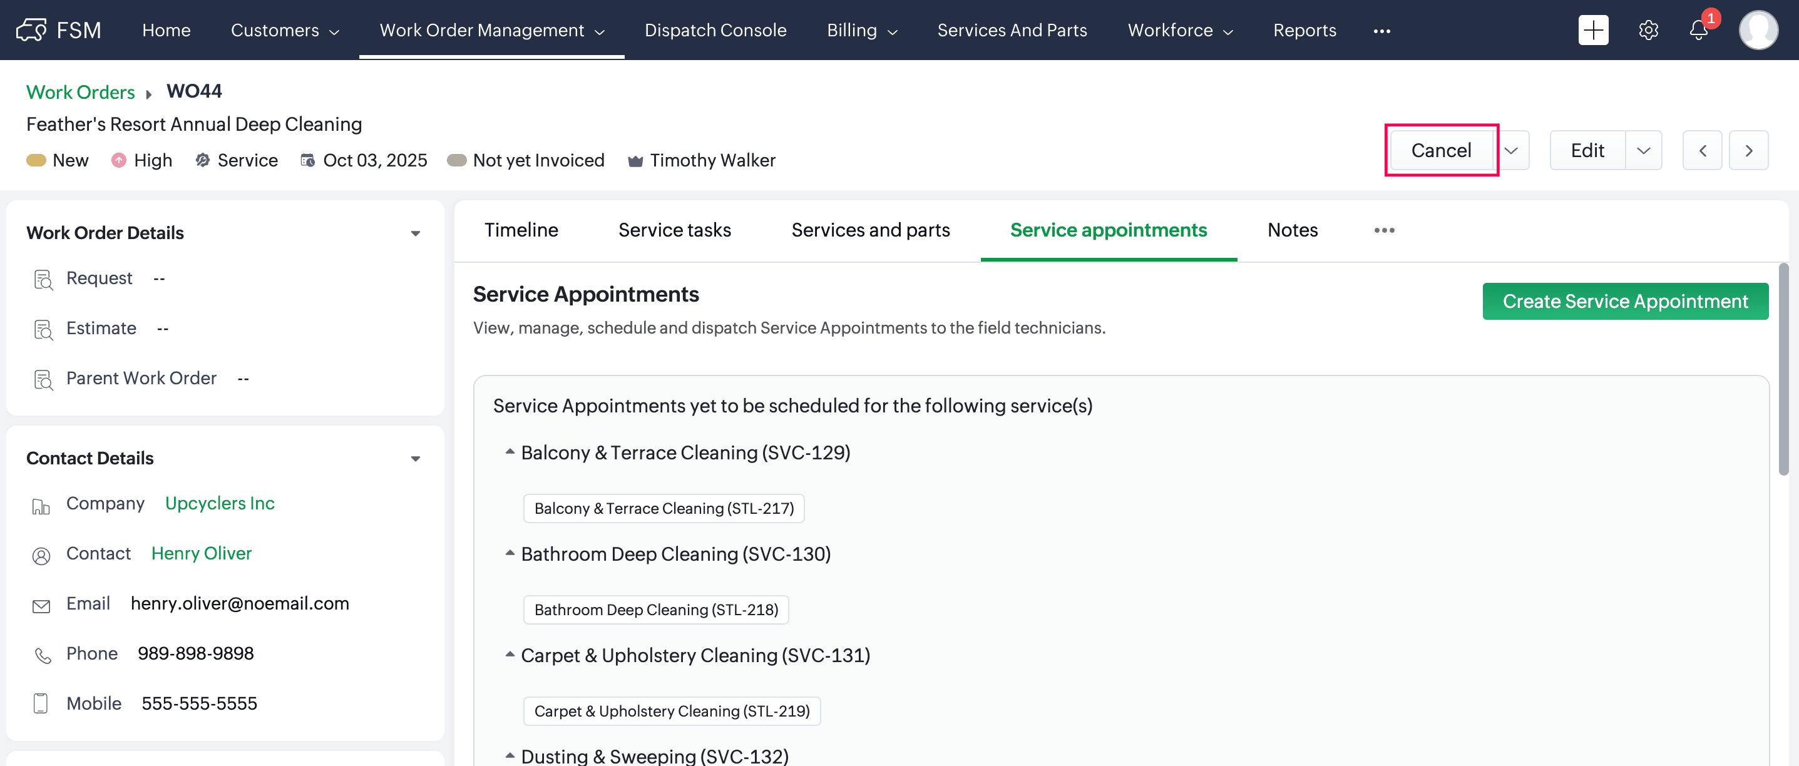Open settings via the gear icon
1799x766 pixels.
[x=1648, y=30]
